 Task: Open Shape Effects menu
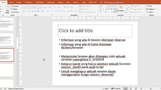(x=136, y=12)
